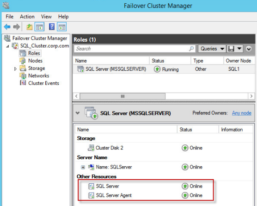Click the Up one level folder icon
Viewport: 257px width, 206px height.
click(29, 27)
